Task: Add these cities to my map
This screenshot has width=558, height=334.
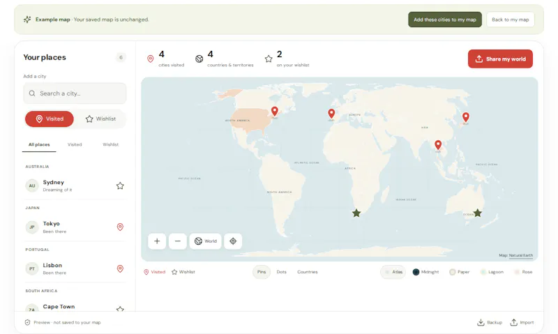Action: [x=445, y=20]
